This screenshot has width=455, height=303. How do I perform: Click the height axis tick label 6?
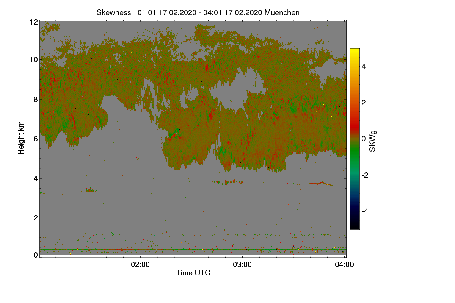(x=35, y=139)
